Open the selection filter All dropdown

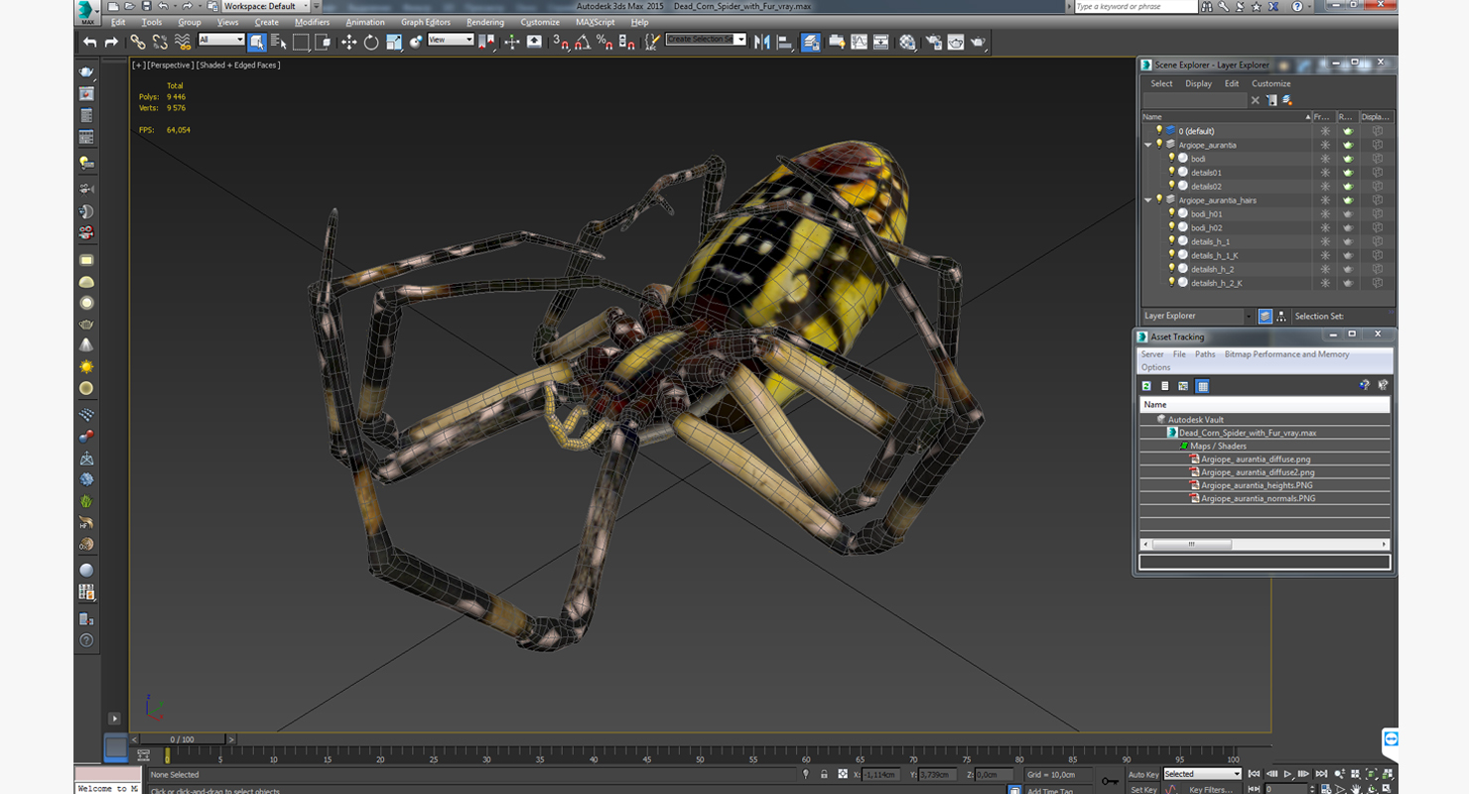(221, 40)
